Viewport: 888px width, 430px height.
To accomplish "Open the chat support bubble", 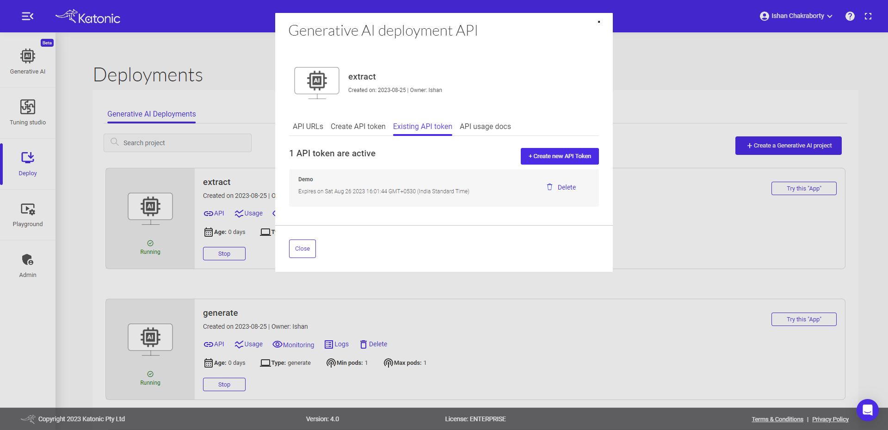I will point(867,410).
